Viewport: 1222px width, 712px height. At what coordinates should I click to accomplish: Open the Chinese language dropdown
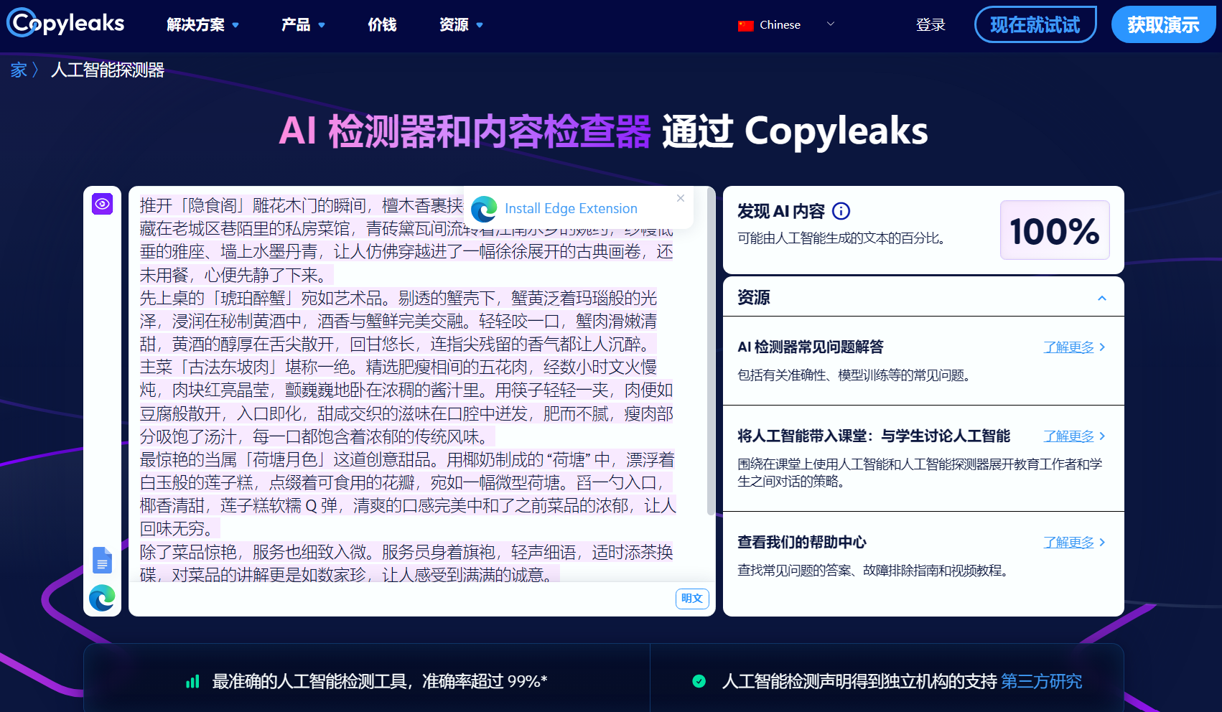(x=786, y=24)
